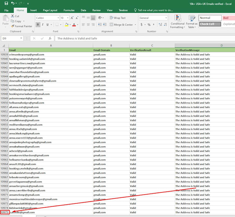Screen dimensions: 235x217
Task: Click the Accounting dollar format icon
Action: pyautogui.click(x=141, y=24)
